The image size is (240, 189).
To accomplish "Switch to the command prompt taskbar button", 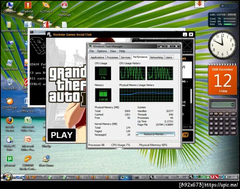I will pyautogui.click(x=139, y=177).
